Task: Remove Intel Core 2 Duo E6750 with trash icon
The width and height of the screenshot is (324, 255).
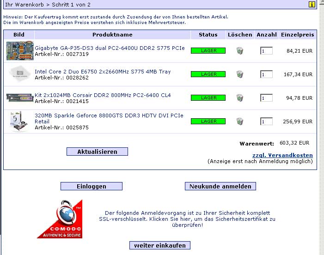Action: [x=240, y=74]
